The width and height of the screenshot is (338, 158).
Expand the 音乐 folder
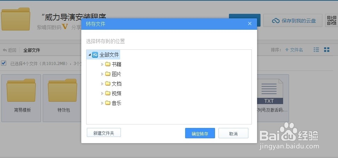pyautogui.click(x=102, y=103)
